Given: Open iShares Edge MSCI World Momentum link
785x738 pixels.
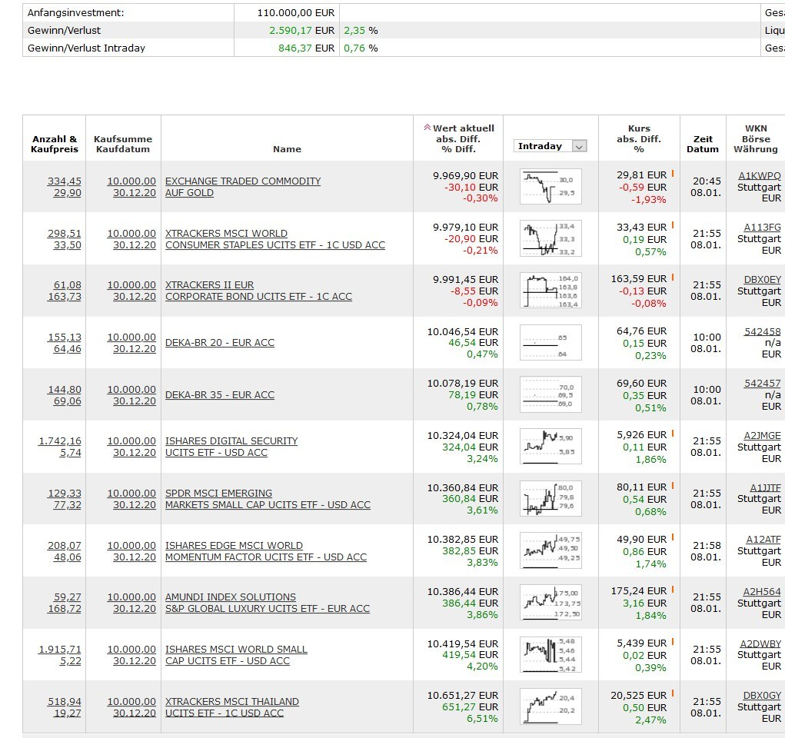Looking at the screenshot, I should point(266,550).
